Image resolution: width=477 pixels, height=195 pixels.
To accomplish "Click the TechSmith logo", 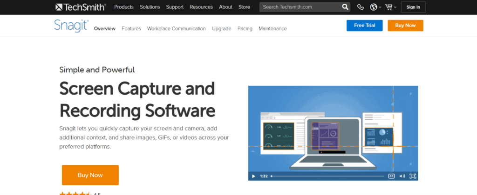I will pyautogui.click(x=81, y=7).
